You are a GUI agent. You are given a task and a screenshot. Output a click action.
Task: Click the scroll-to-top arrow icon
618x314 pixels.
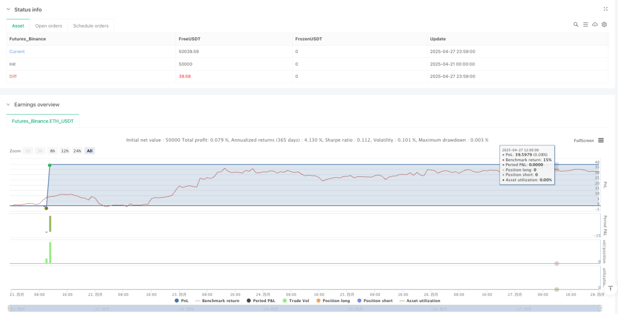610,288
